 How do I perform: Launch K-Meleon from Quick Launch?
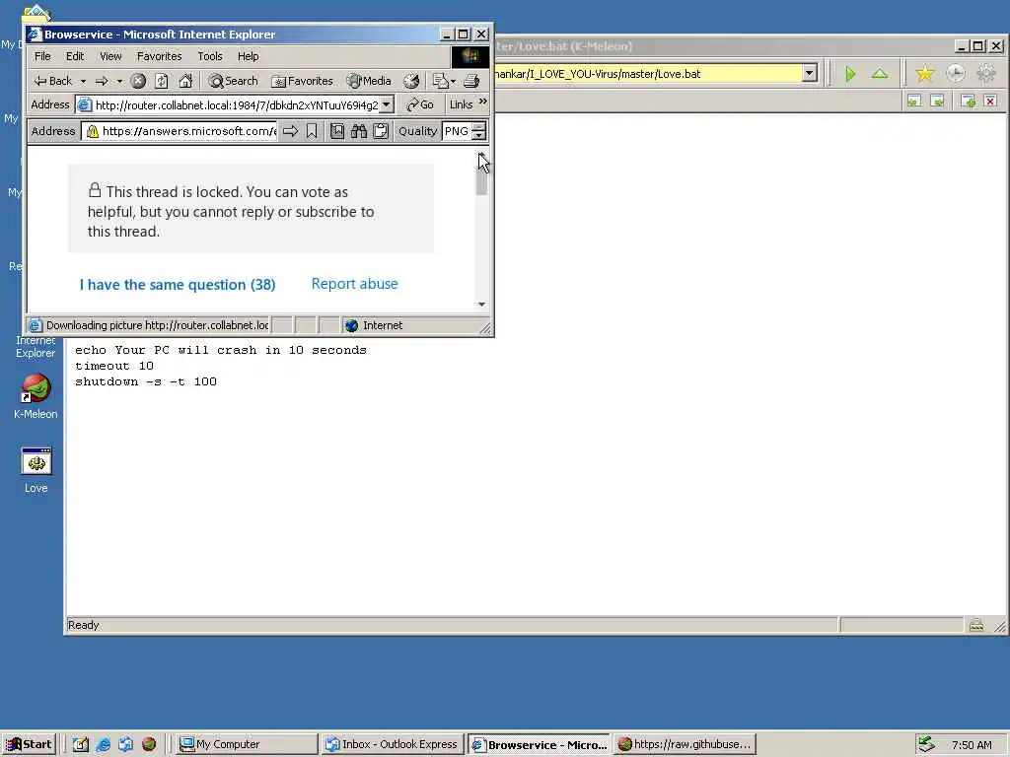click(x=149, y=744)
